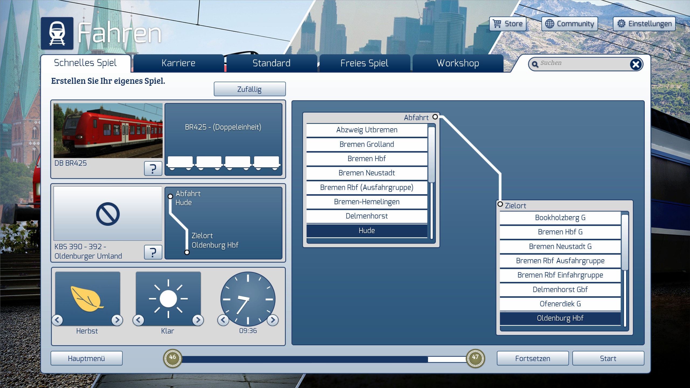Switch to next season with right arrow
The width and height of the screenshot is (690, 388).
[x=117, y=320]
